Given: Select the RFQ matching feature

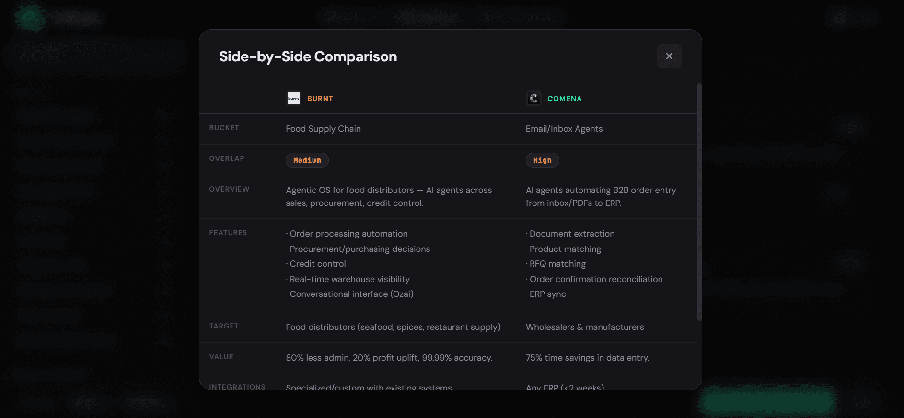Looking at the screenshot, I should (x=556, y=264).
